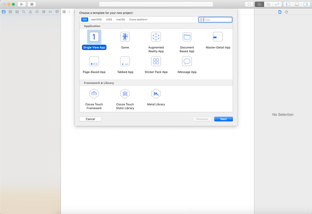Choose the Master-Detail App template
The height and width of the screenshot is (214, 312).
218,40
